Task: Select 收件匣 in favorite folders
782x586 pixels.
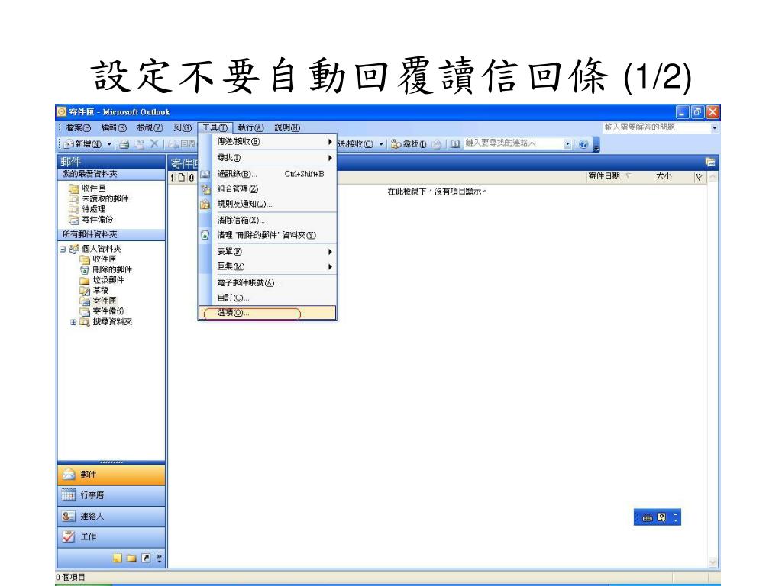Action: coord(88,188)
